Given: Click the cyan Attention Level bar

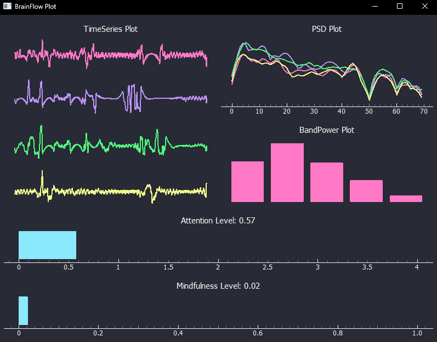Looking at the screenshot, I should pyautogui.click(x=47, y=245).
